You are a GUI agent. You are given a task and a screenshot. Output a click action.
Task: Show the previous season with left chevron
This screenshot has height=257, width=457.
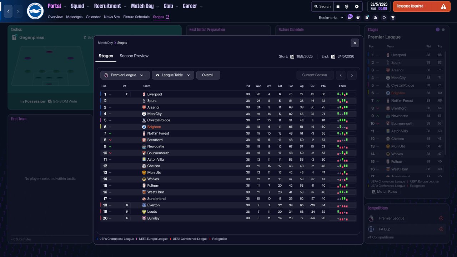[x=341, y=75]
